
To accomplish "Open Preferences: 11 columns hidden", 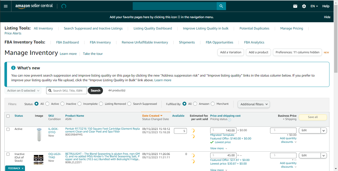I will [x=298, y=52].
